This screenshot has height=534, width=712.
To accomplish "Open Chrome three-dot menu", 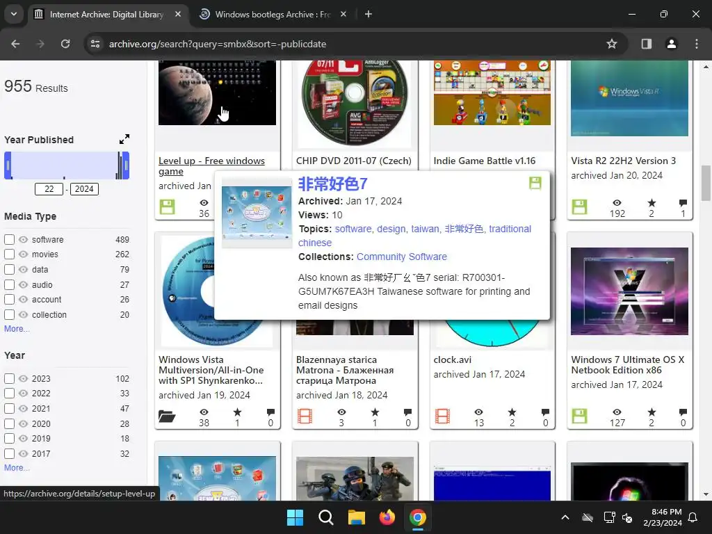I will (697, 44).
